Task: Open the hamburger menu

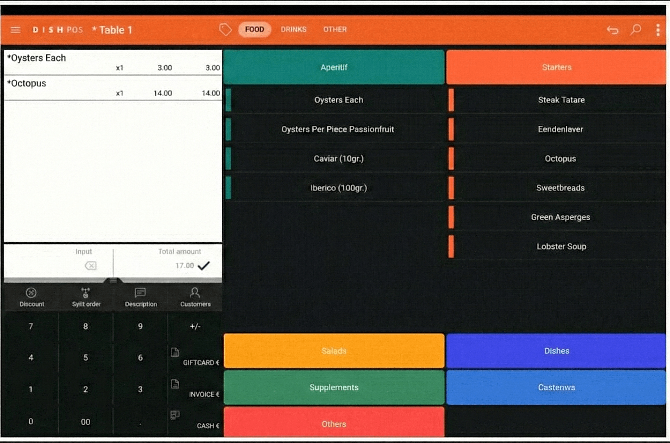Action: point(15,30)
